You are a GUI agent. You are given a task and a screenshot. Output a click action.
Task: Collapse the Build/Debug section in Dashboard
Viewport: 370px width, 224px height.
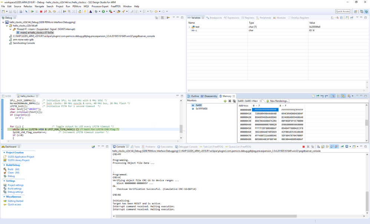pyautogui.click(x=4, y=165)
